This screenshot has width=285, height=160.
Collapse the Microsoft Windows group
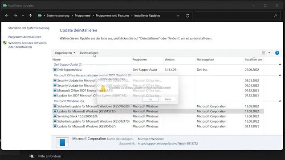[280, 101]
